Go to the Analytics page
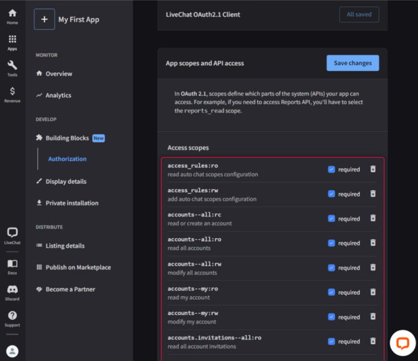Viewport: 418px width, 361px height. click(x=58, y=95)
